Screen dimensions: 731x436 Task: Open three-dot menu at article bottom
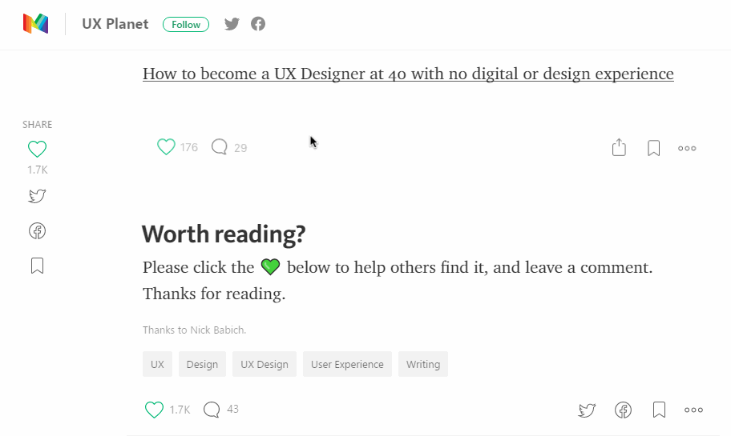tap(693, 410)
